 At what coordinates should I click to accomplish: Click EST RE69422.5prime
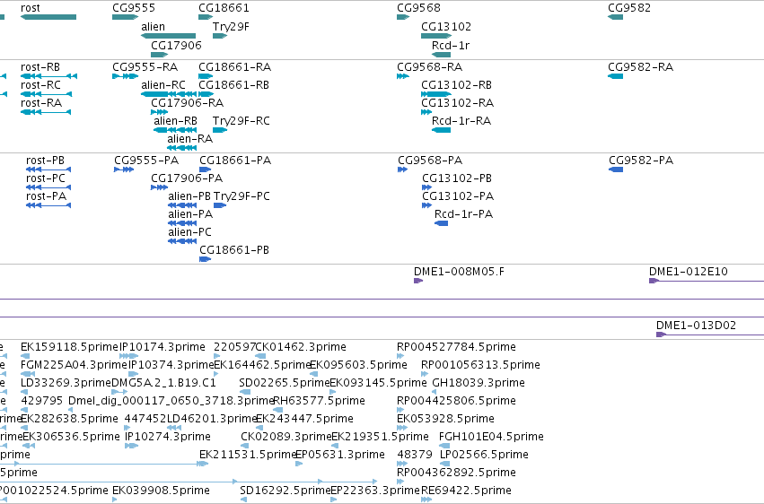tap(466, 491)
